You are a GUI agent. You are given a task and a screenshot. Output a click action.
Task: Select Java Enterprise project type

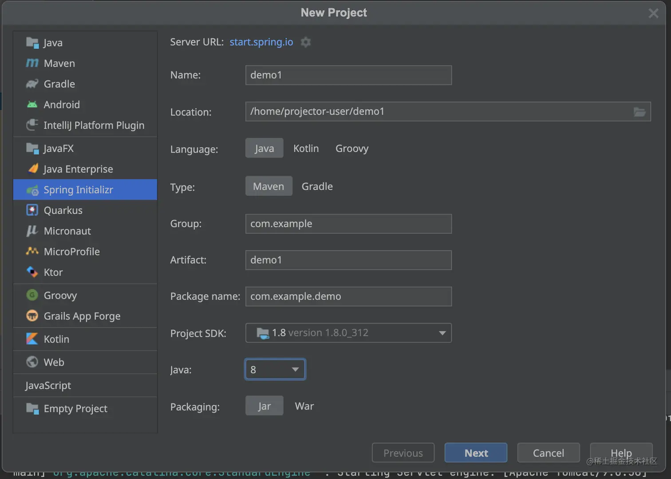point(78,169)
